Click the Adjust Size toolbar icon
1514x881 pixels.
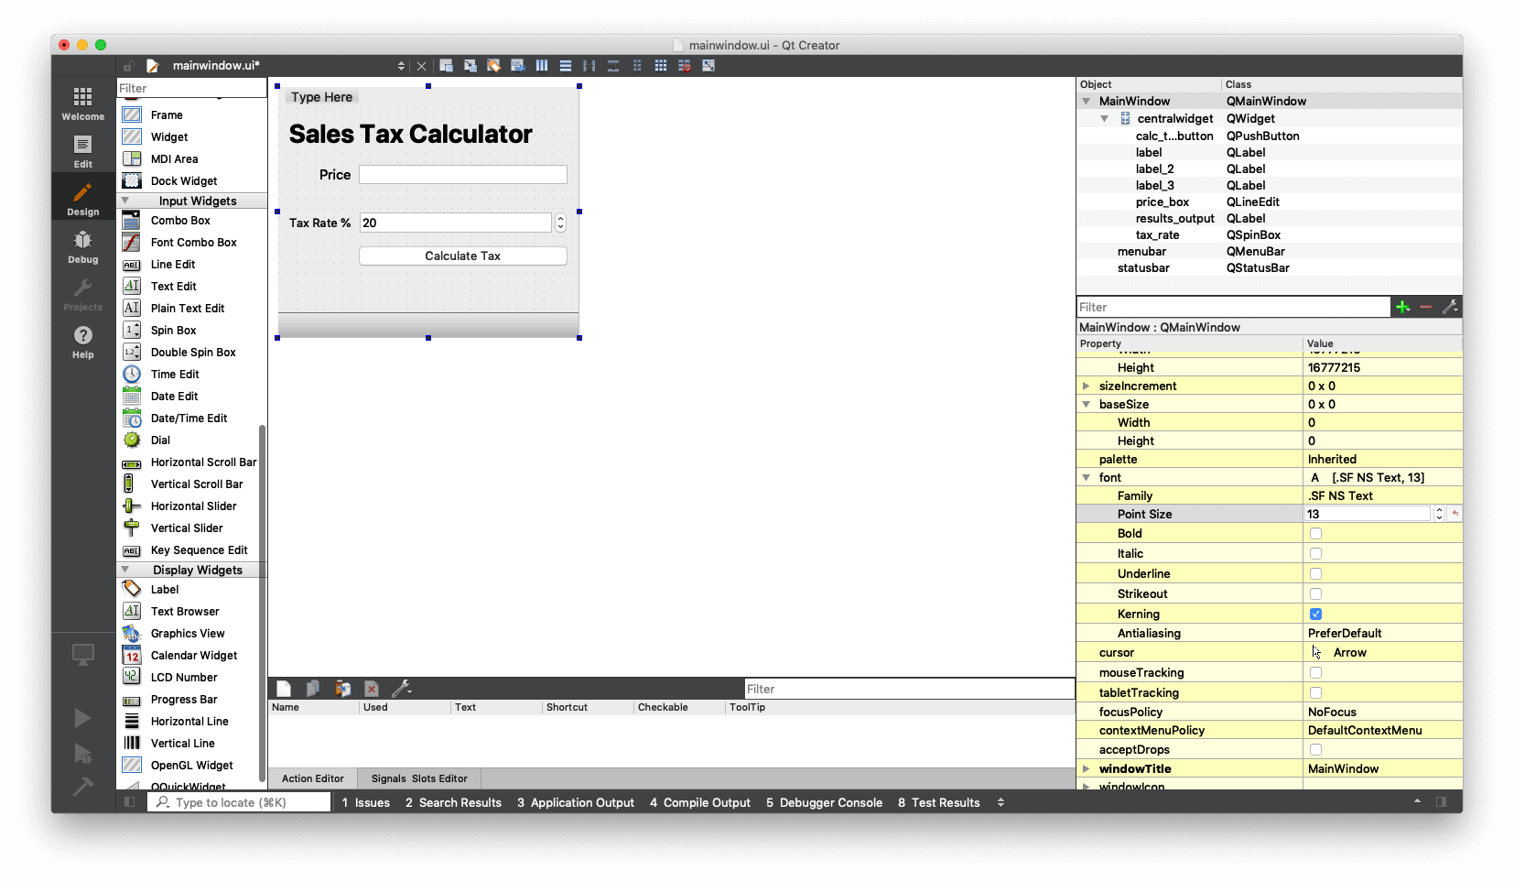(708, 66)
